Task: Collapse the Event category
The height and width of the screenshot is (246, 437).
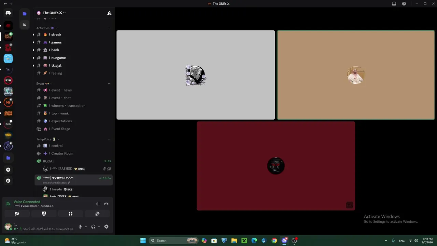Action: coord(44,84)
